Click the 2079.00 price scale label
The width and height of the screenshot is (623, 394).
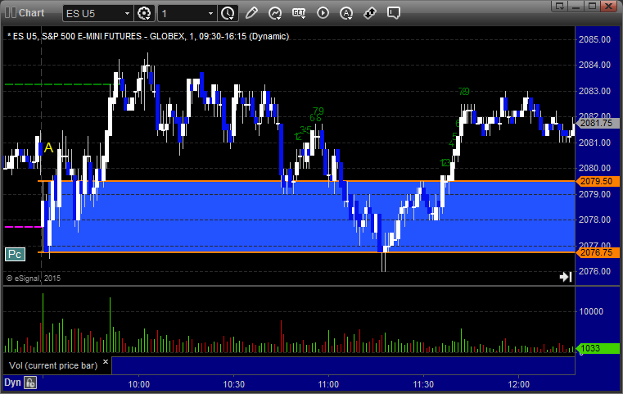coord(594,194)
